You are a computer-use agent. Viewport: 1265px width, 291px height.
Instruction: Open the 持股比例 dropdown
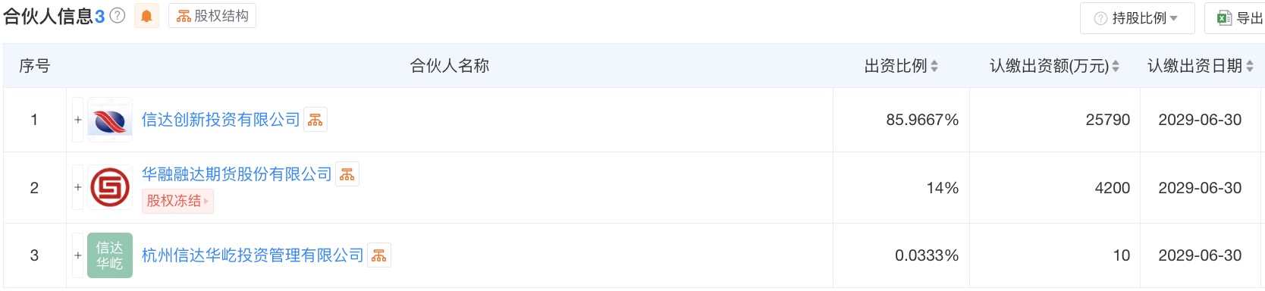click(1137, 18)
